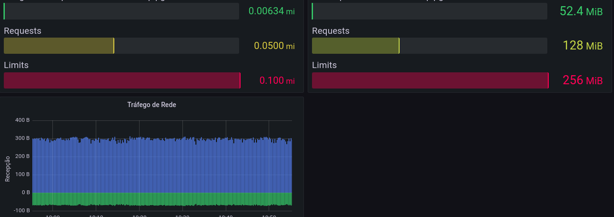Click the red Limits bar in the MiB panel
The image size is (614, 217).
coord(430,80)
